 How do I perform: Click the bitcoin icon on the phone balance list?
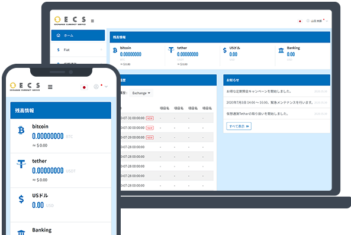pyautogui.click(x=21, y=130)
